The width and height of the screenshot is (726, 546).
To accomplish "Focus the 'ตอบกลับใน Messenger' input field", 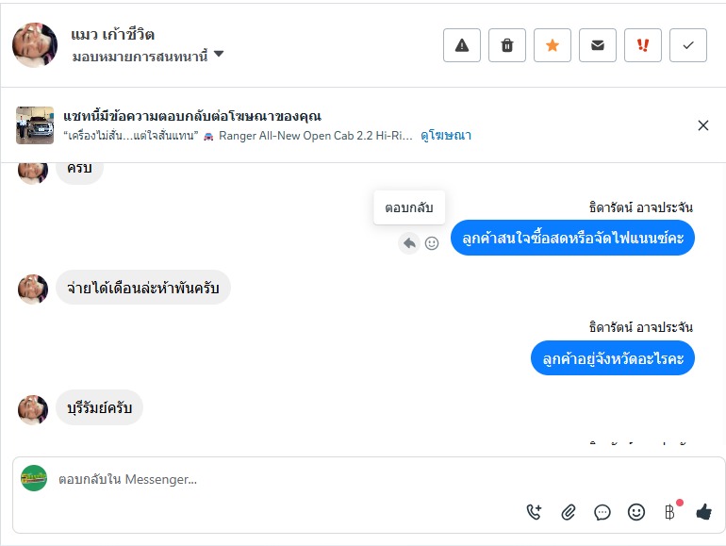I will 283,479.
